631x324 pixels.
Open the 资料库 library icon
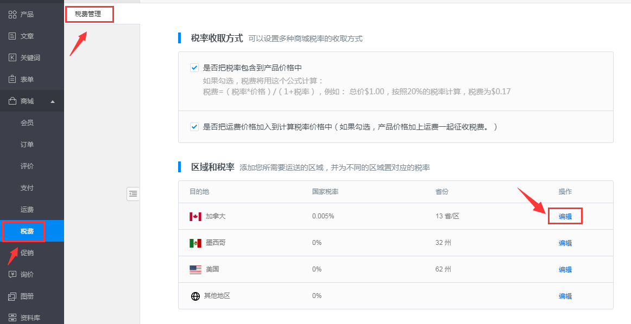coord(12,317)
